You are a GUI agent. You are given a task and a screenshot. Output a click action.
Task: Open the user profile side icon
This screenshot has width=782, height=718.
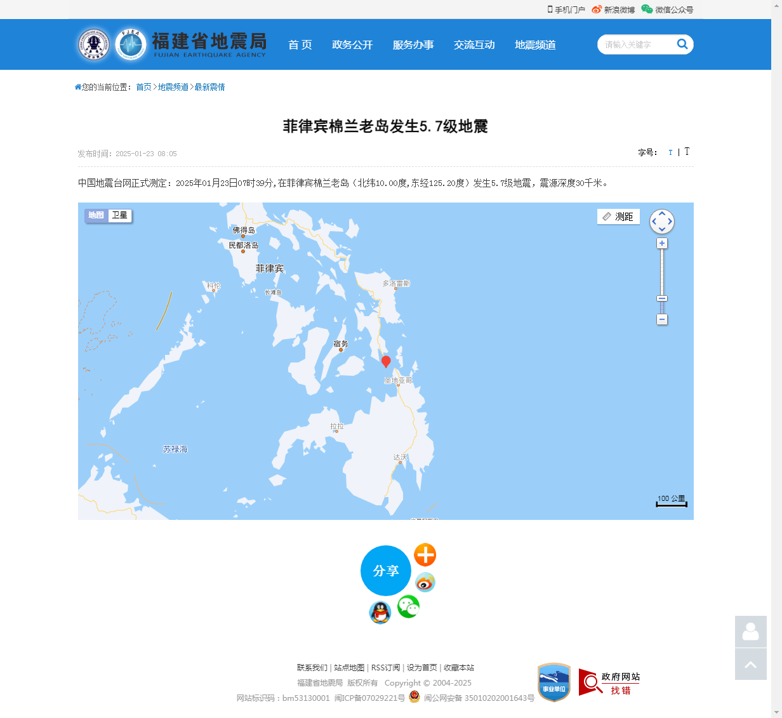pyautogui.click(x=751, y=632)
